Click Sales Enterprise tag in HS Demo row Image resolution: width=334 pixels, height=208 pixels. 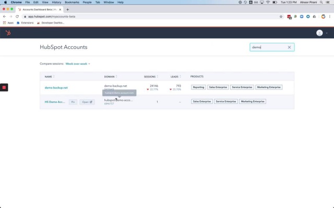coord(202,101)
